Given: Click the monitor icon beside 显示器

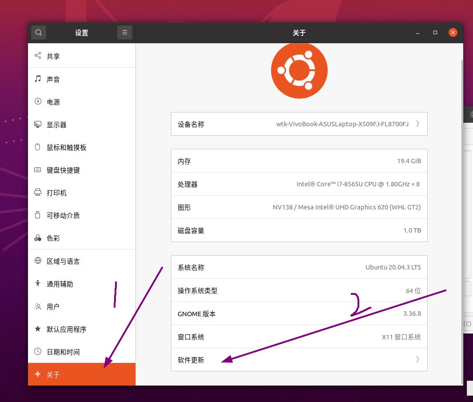Looking at the screenshot, I should (38, 124).
